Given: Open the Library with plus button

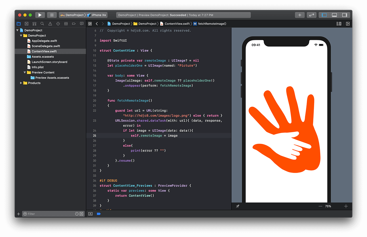Looking at the screenshot, I should 300,15.
